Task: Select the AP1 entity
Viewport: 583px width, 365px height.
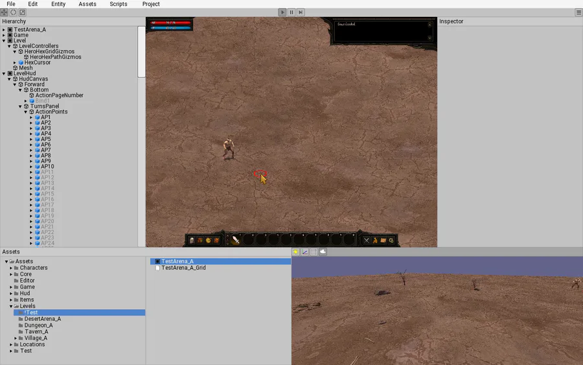Action: pos(45,117)
